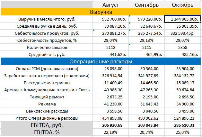Click the blue Операционные расходы section header

101,61
